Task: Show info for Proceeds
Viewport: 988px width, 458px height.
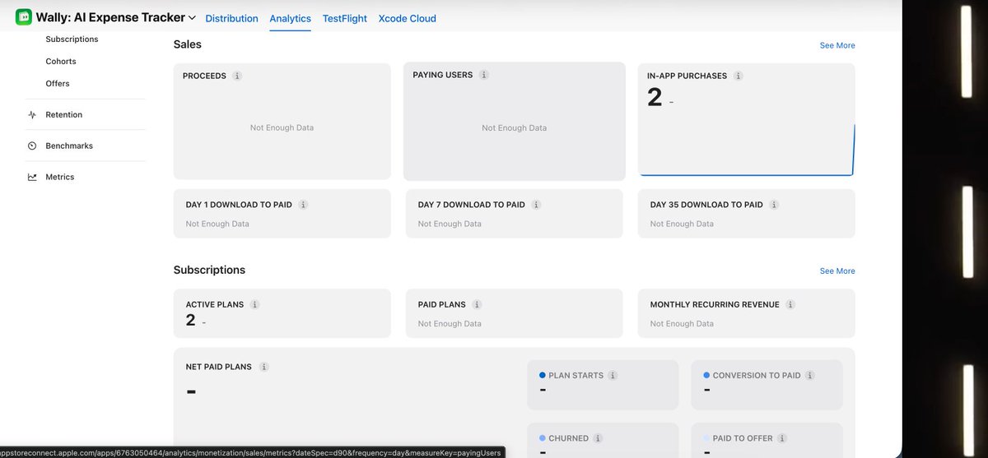Action: (x=237, y=76)
